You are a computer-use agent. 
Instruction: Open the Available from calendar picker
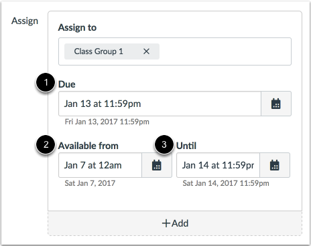pos(157,165)
